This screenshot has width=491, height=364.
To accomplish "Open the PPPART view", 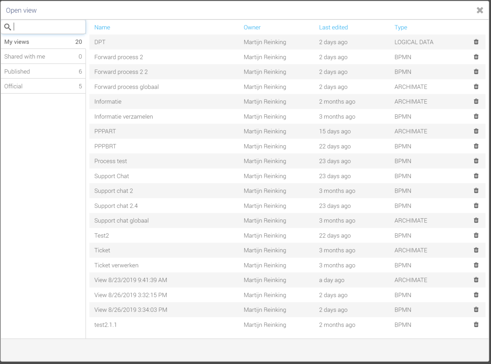I will [x=105, y=131].
